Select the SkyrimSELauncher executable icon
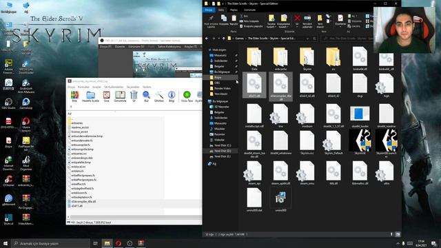 click(387, 143)
